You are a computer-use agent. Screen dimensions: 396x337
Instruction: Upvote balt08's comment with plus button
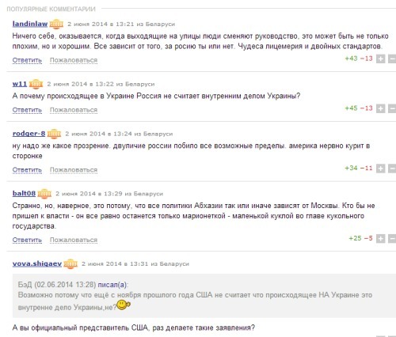(380, 239)
